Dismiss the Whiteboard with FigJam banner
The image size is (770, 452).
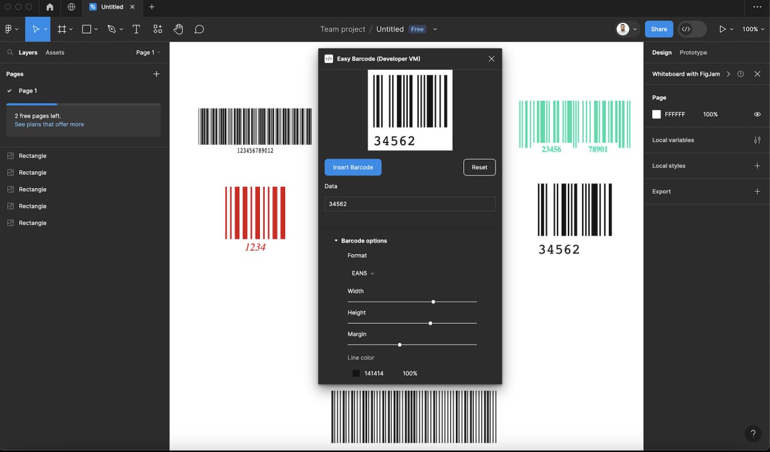click(x=757, y=74)
